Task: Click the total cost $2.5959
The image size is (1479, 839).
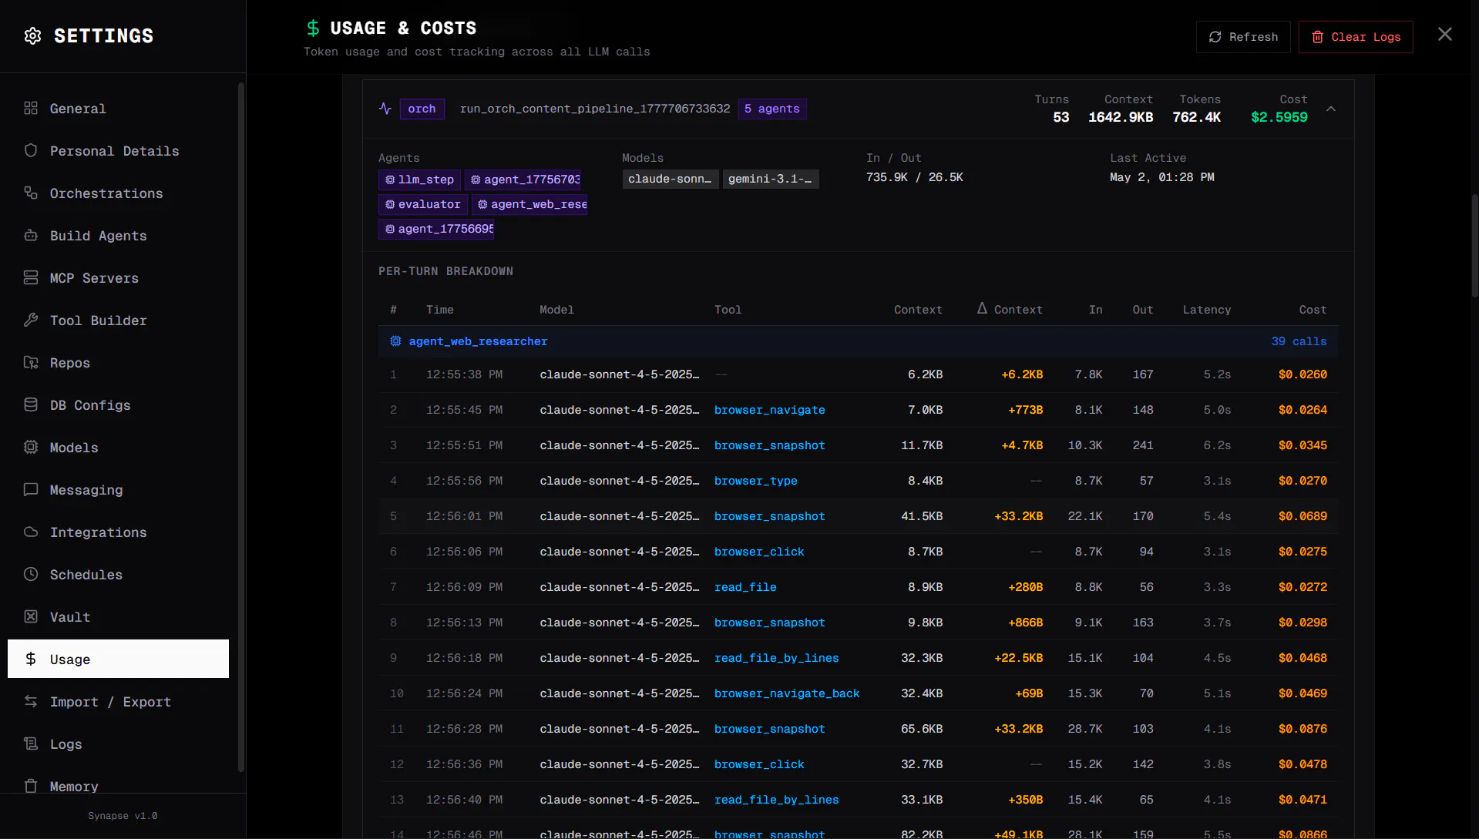Action: click(1279, 117)
